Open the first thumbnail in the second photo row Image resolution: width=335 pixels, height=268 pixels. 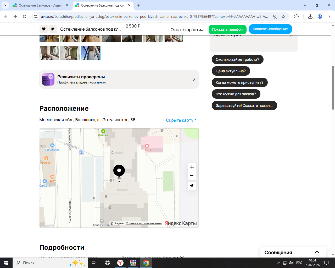pyautogui.click(x=49, y=53)
